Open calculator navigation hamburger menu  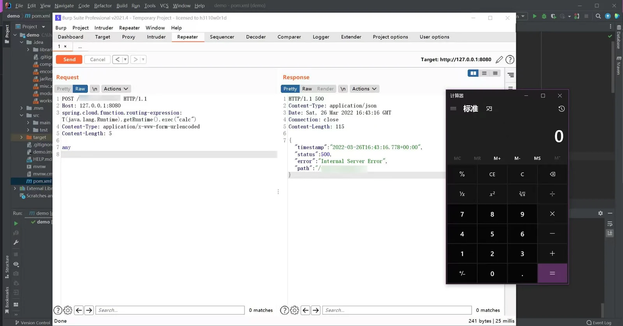point(453,109)
